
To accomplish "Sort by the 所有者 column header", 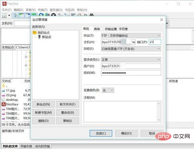I will (173, 81).
